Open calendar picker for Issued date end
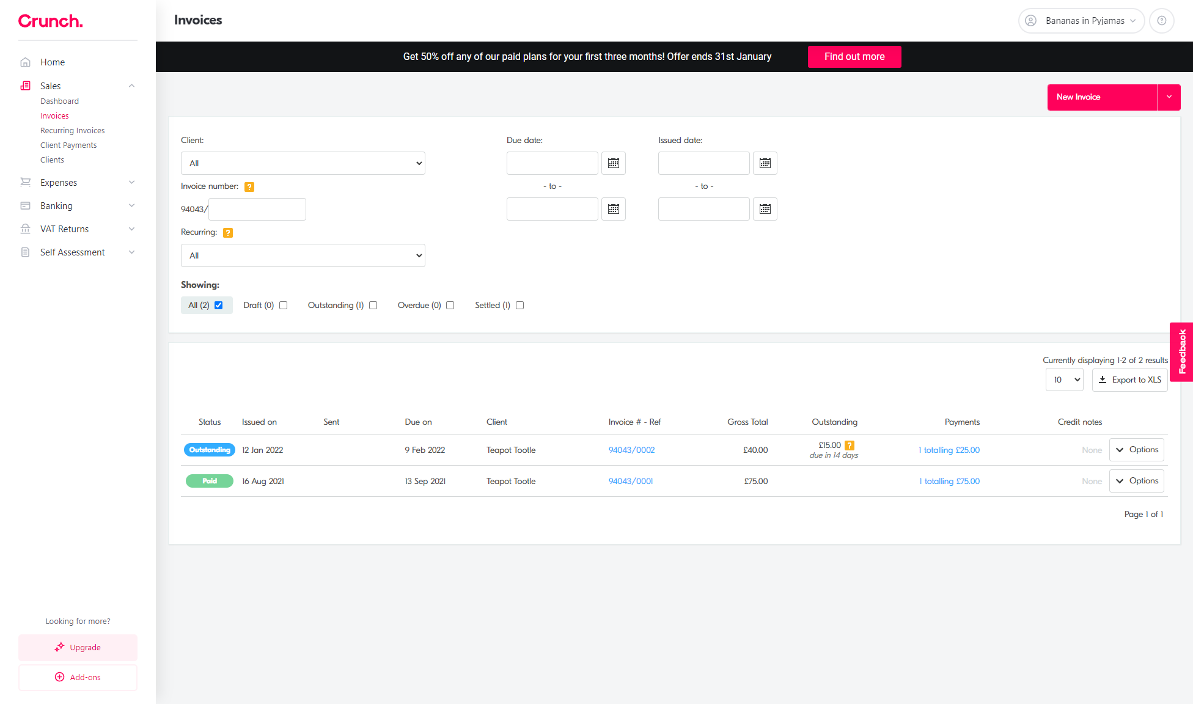The image size is (1193, 704). (765, 209)
